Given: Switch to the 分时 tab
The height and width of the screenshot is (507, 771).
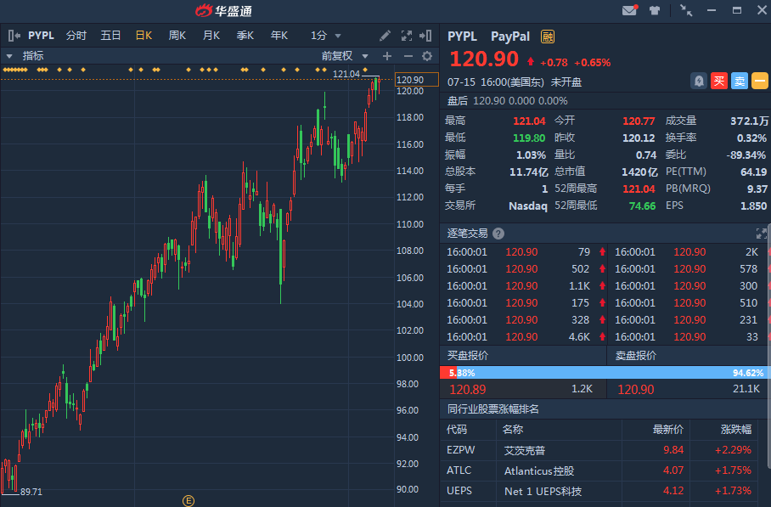Looking at the screenshot, I should (x=76, y=36).
